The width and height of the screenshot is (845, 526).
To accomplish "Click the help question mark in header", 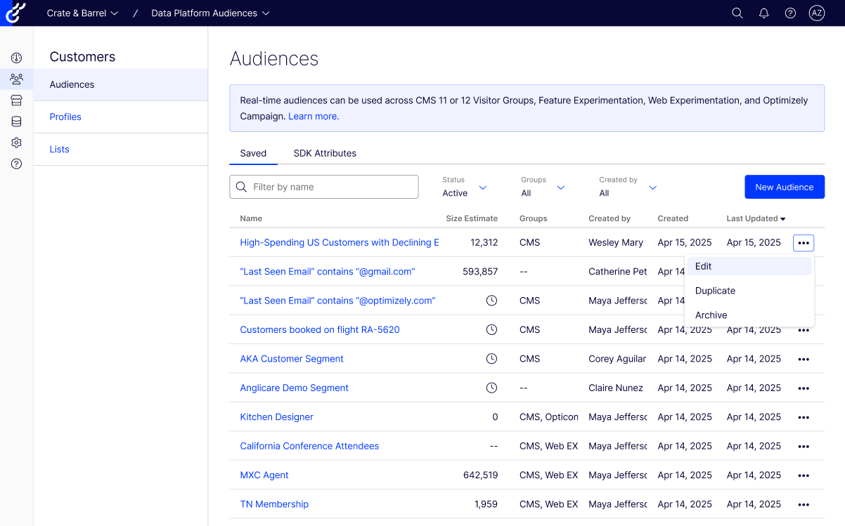I will point(790,13).
